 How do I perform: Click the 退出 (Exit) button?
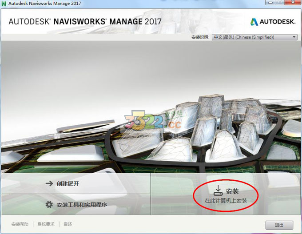(x=279, y=225)
